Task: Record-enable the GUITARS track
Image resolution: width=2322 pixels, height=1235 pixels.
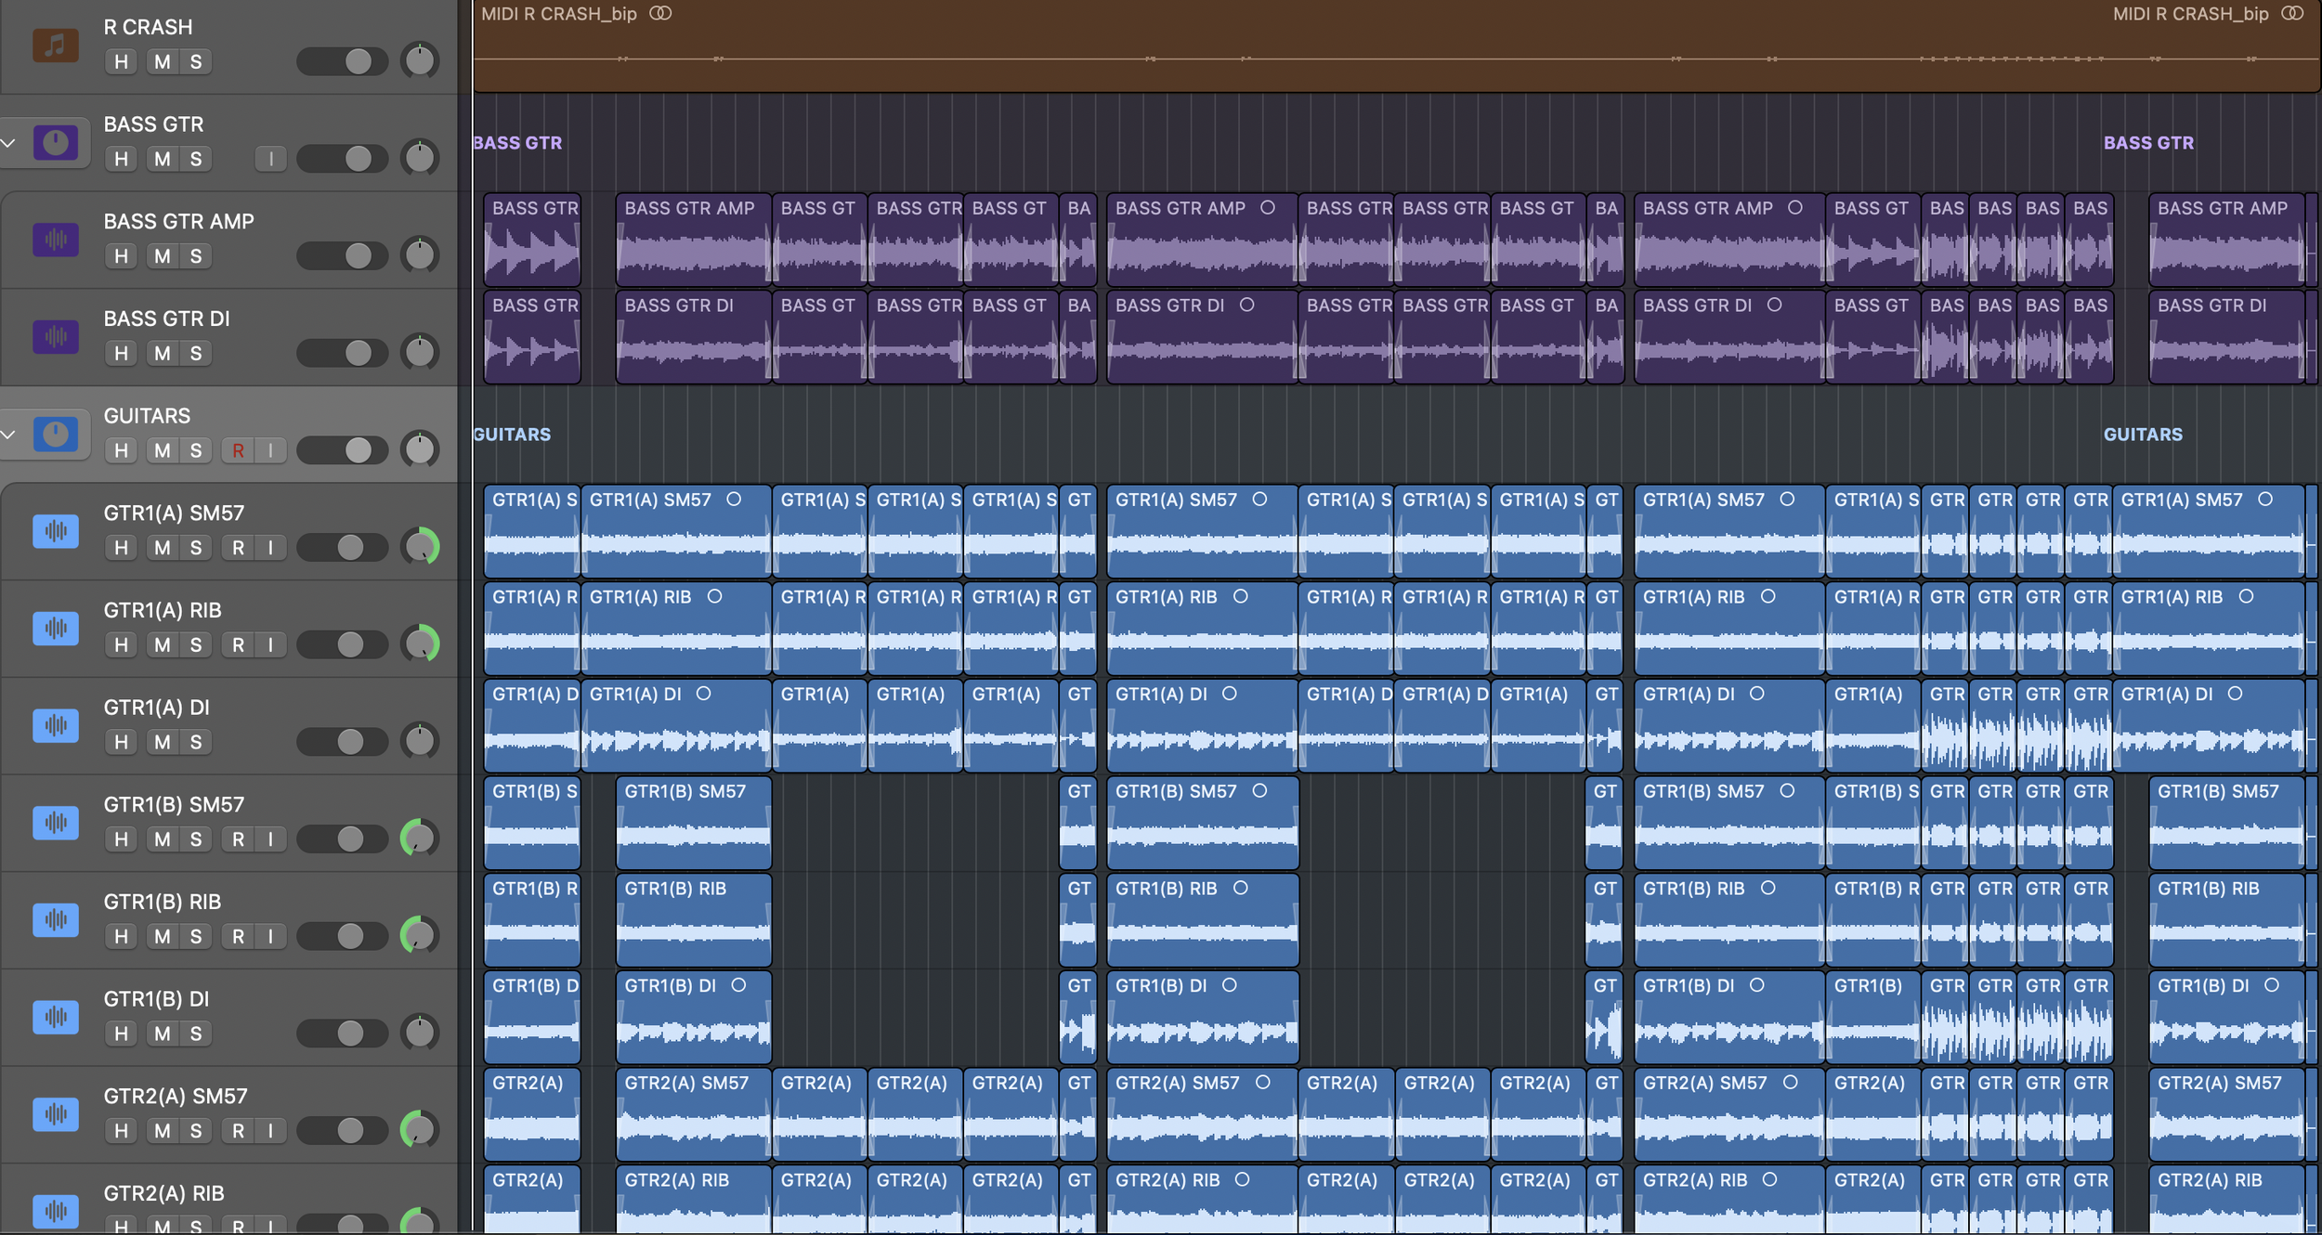Action: 238,451
